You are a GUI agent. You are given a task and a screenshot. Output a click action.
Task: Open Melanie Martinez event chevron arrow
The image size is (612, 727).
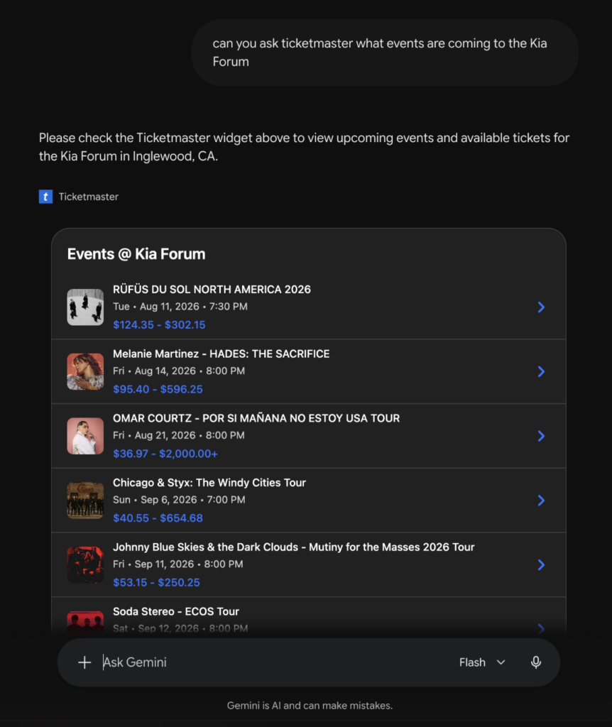[x=541, y=371]
